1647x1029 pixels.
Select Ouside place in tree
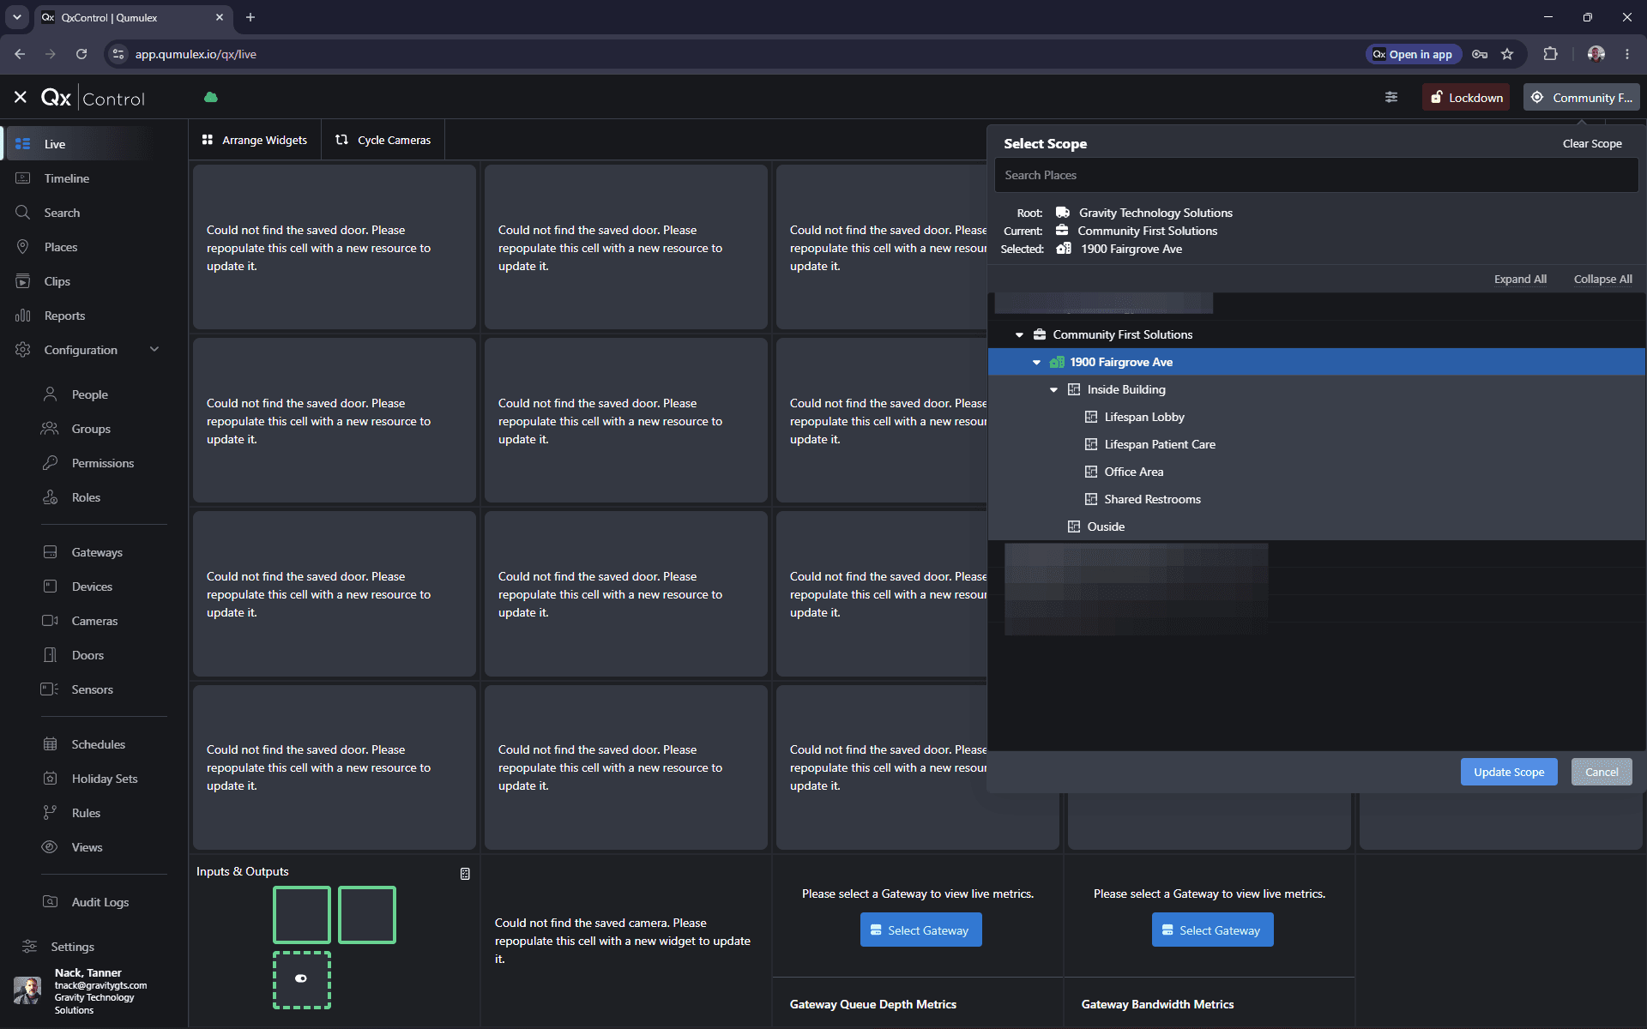tap(1105, 527)
